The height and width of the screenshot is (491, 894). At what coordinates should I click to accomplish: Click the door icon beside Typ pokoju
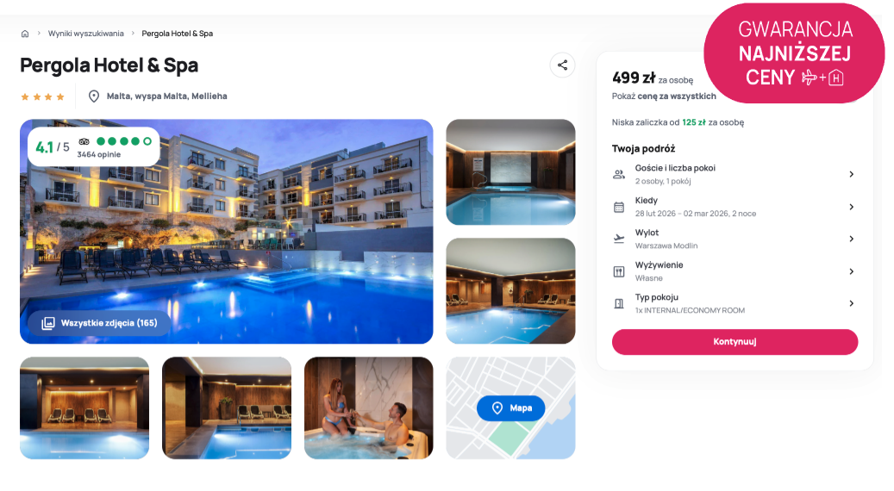click(619, 303)
